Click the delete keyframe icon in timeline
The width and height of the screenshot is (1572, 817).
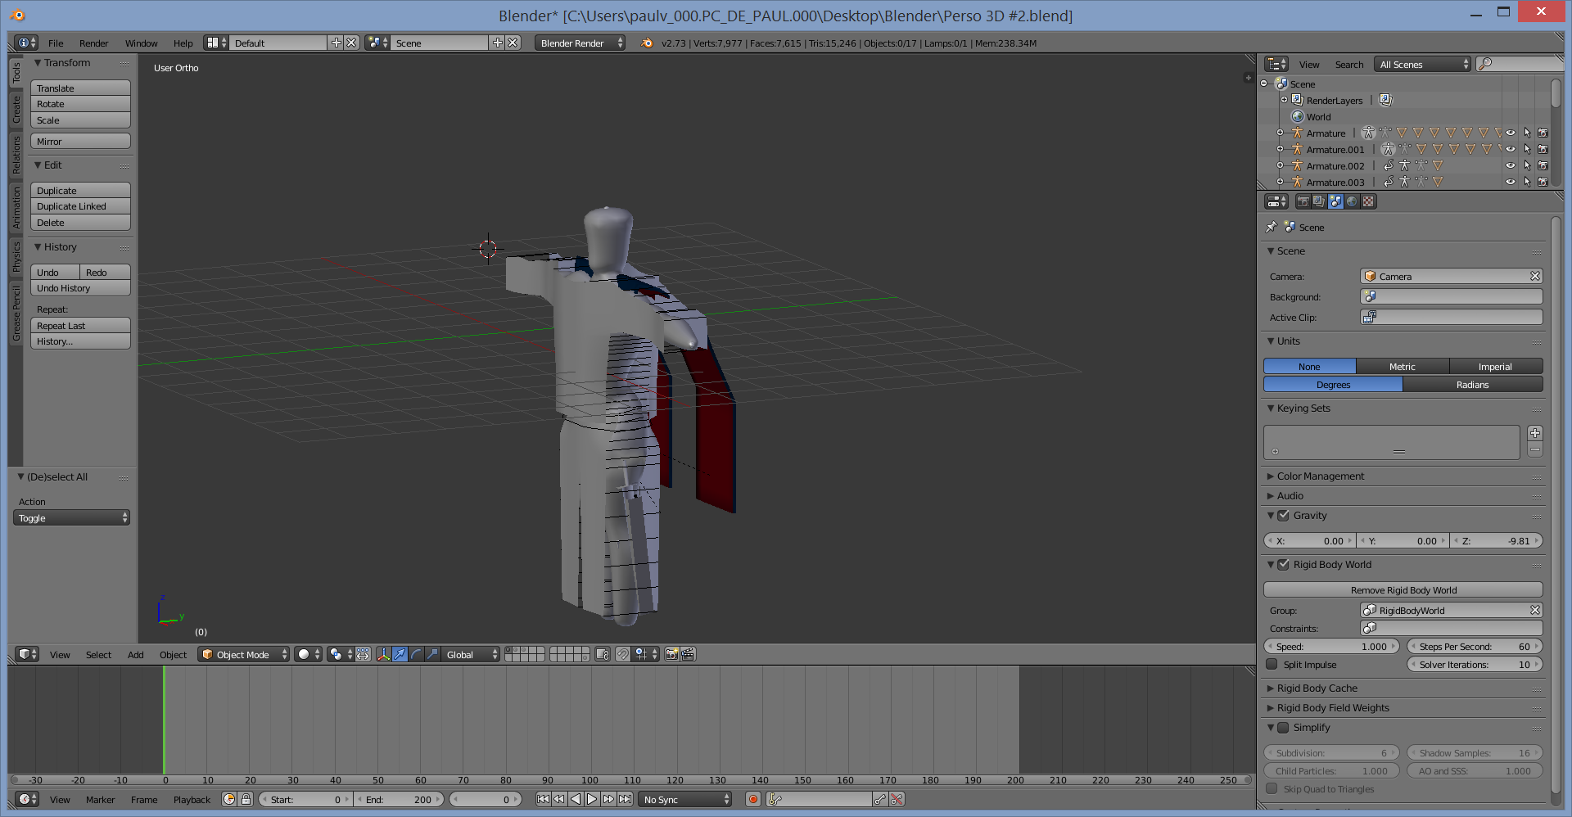click(897, 799)
